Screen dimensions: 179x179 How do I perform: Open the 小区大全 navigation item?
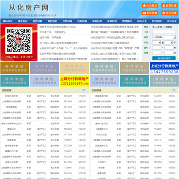pos(142,21)
